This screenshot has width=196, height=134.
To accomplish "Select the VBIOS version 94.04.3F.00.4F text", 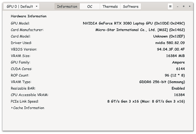I will point(169,49).
